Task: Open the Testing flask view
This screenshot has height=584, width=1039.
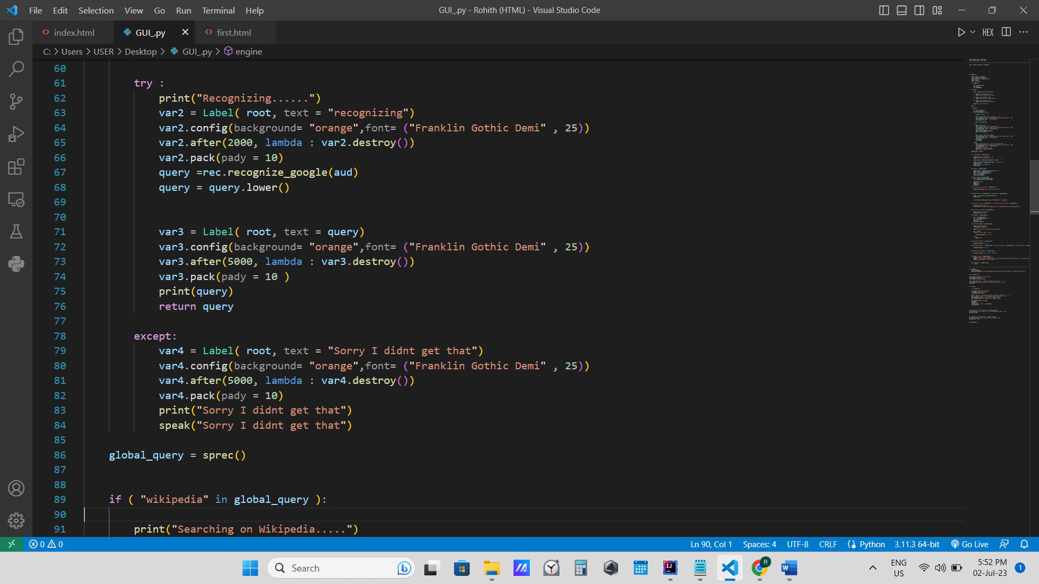Action: pyautogui.click(x=16, y=231)
